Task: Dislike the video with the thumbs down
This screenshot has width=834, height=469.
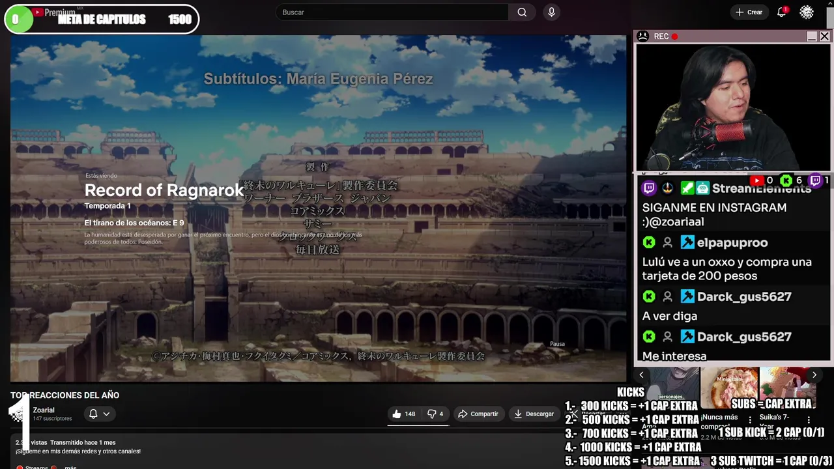Action: pyautogui.click(x=435, y=414)
